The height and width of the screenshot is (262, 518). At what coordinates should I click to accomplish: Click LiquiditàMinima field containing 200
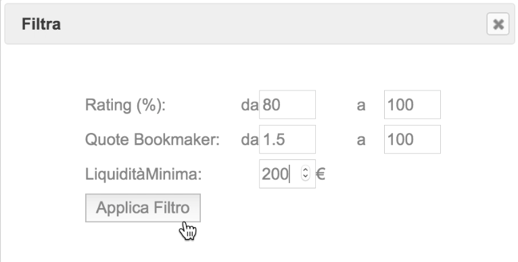287,174
